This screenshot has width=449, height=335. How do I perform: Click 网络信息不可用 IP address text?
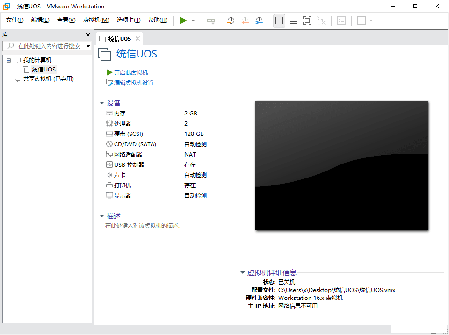(298, 306)
